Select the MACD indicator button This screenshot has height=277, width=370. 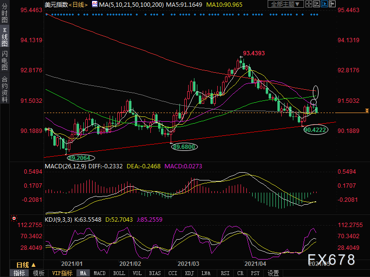point(99,273)
